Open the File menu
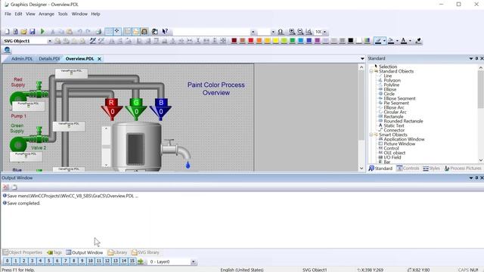This screenshot has height=272, width=484. click(x=8, y=14)
